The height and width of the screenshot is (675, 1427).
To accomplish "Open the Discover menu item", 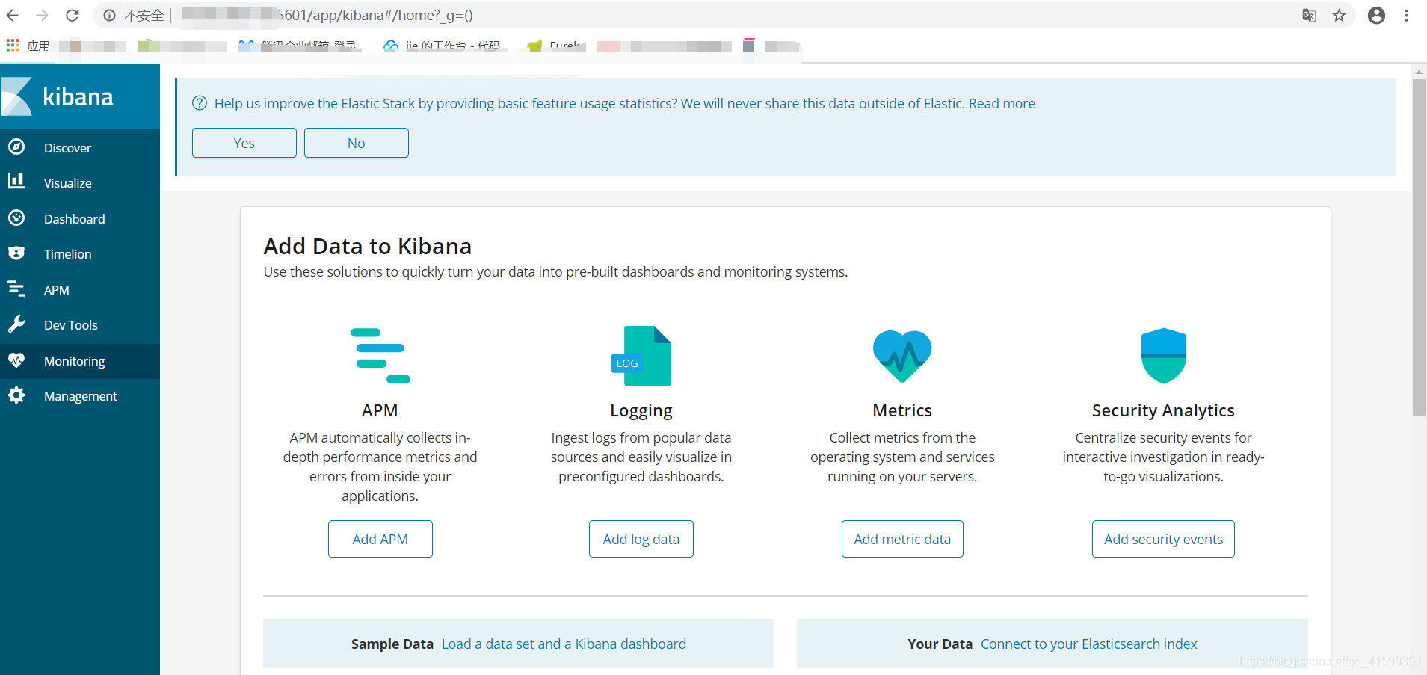I will pos(80,148).
